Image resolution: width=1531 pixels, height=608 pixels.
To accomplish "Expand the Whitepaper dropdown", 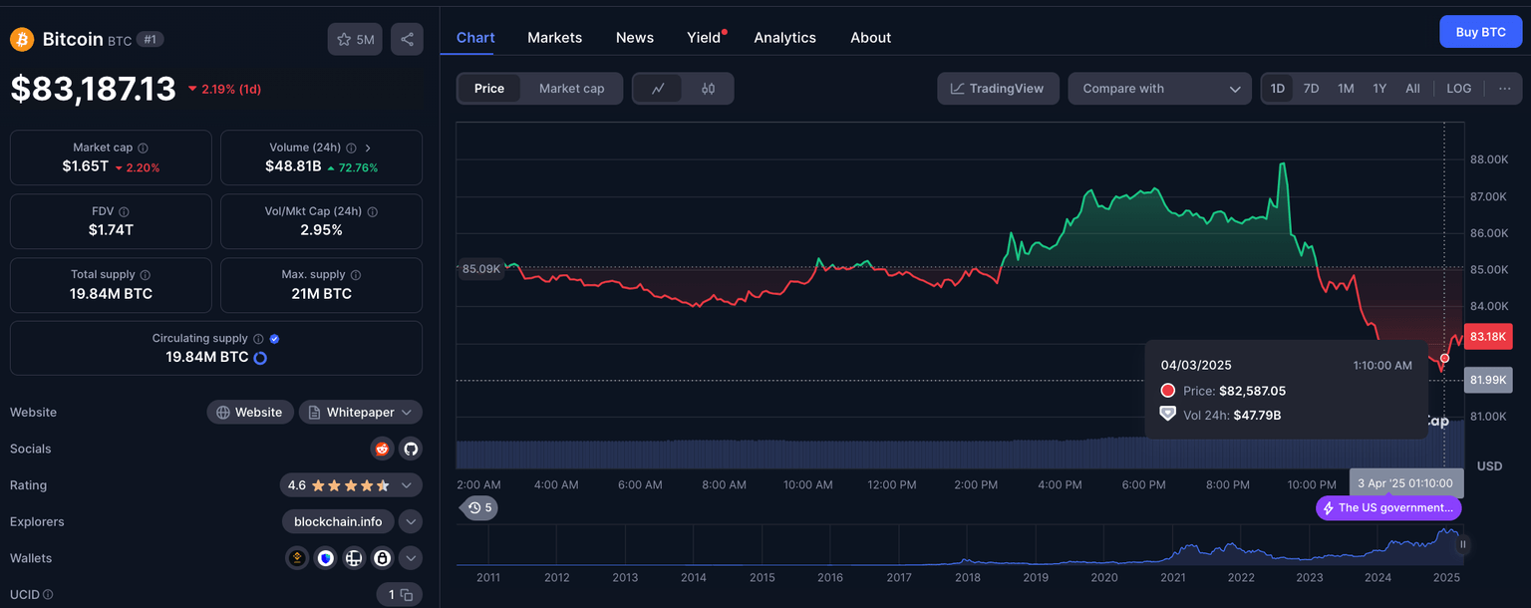I will pos(360,413).
